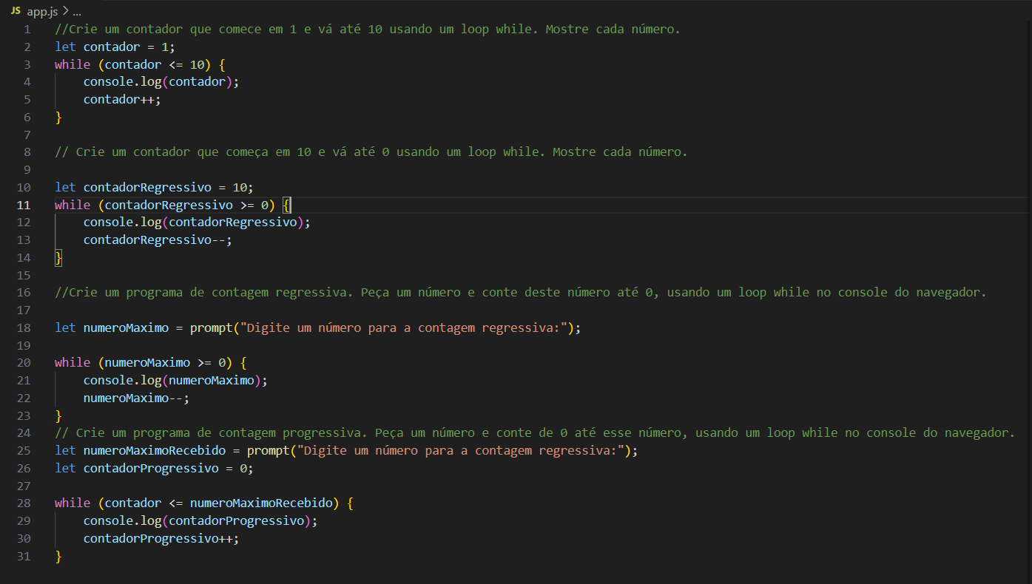Click 'console.log(contadorProgressivo);'
The image size is (1032, 584).
pos(200,520)
